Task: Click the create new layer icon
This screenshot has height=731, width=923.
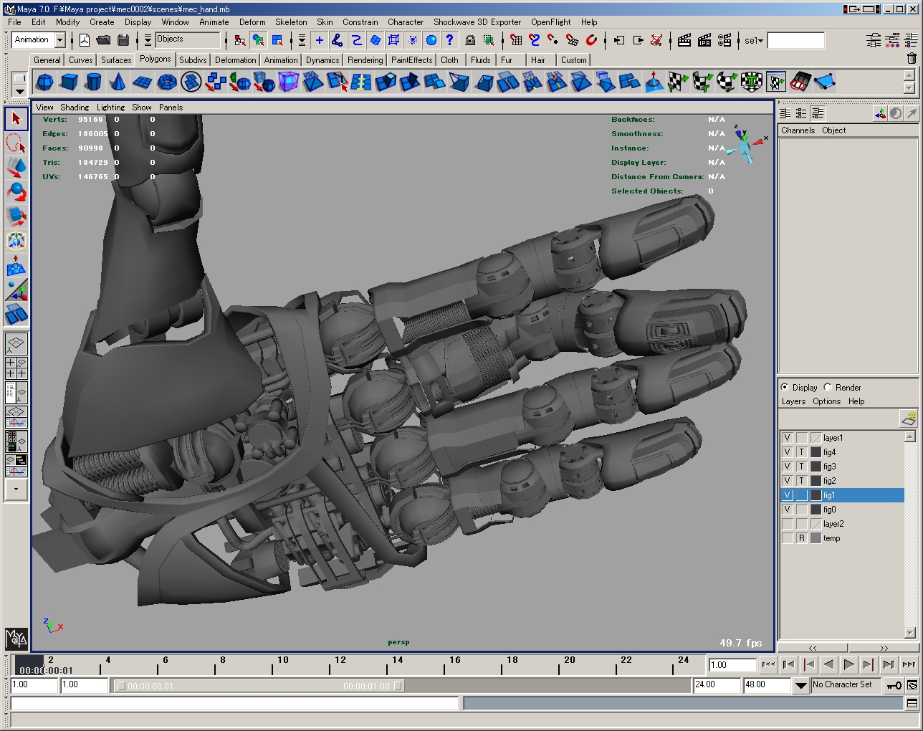Action: 908,418
